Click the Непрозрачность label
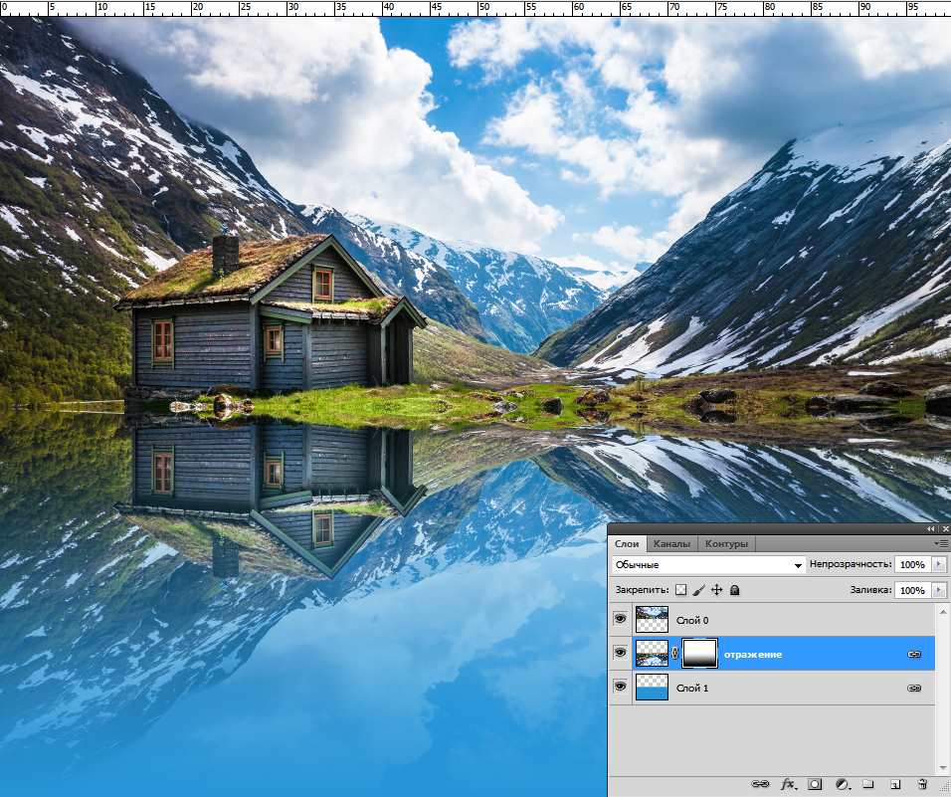Screen dimensions: 951x797 (x=851, y=564)
